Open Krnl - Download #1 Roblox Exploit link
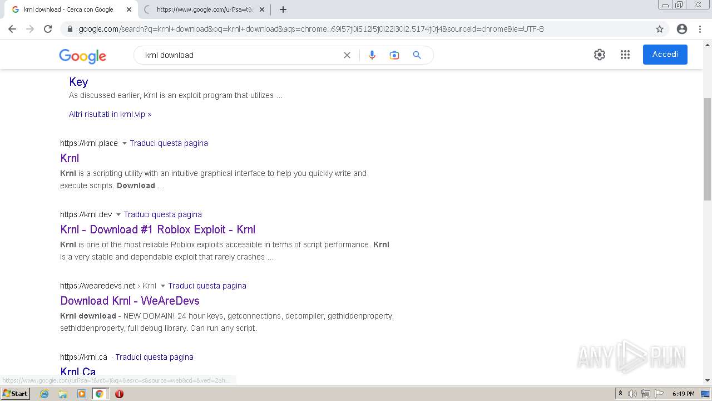Viewport: 712px width, 401px height. tap(158, 229)
